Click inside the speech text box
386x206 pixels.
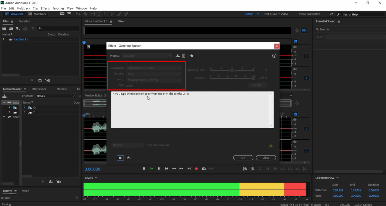point(192,110)
